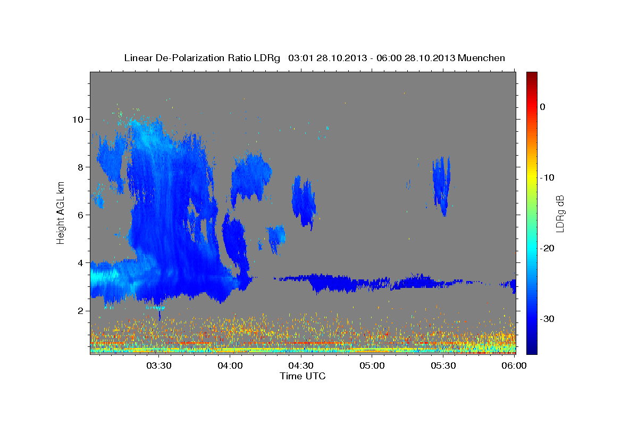Screen dimensions: 638x425
Task: Click the plot title 'Linear De-Polarization Ratio LDRg'
Action: [x=202, y=58]
